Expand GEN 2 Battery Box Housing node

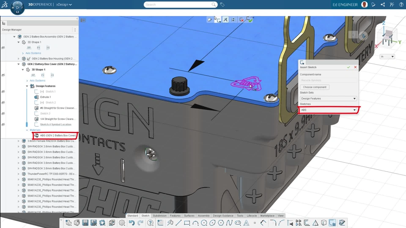point(18,59)
